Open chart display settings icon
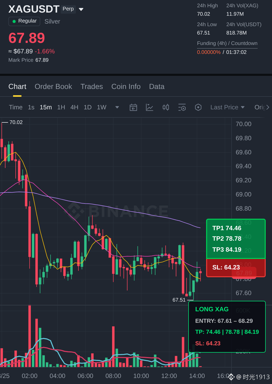This screenshot has width=272, height=384. [182, 107]
